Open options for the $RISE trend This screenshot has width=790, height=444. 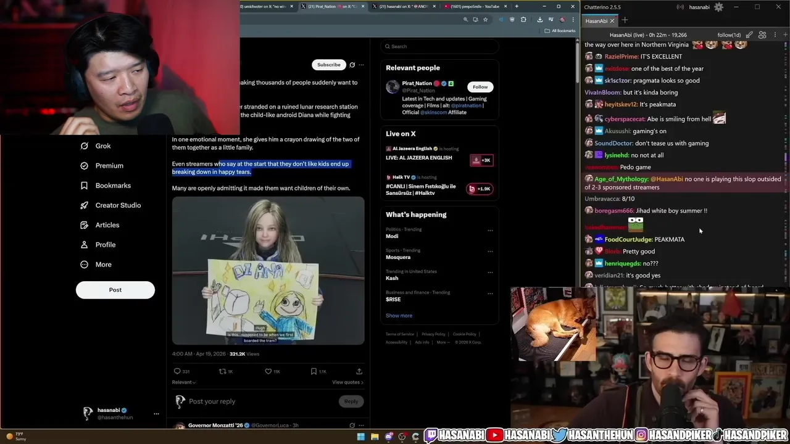pyautogui.click(x=490, y=294)
